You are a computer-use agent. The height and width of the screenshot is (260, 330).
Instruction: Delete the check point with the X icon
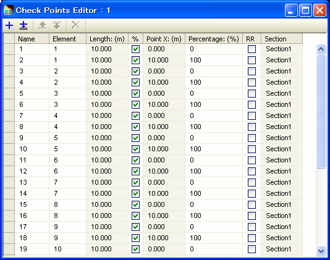click(75, 25)
